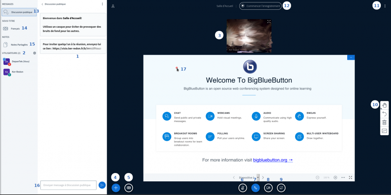Image resolution: width=391 pixels, height=195 pixels.
Task: Open the chat options three-dot menu
Action: (x=102, y=4)
